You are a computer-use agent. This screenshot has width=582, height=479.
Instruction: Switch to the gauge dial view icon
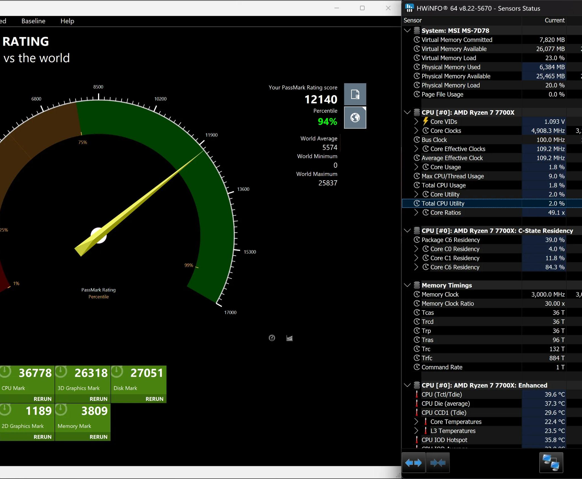[272, 338]
